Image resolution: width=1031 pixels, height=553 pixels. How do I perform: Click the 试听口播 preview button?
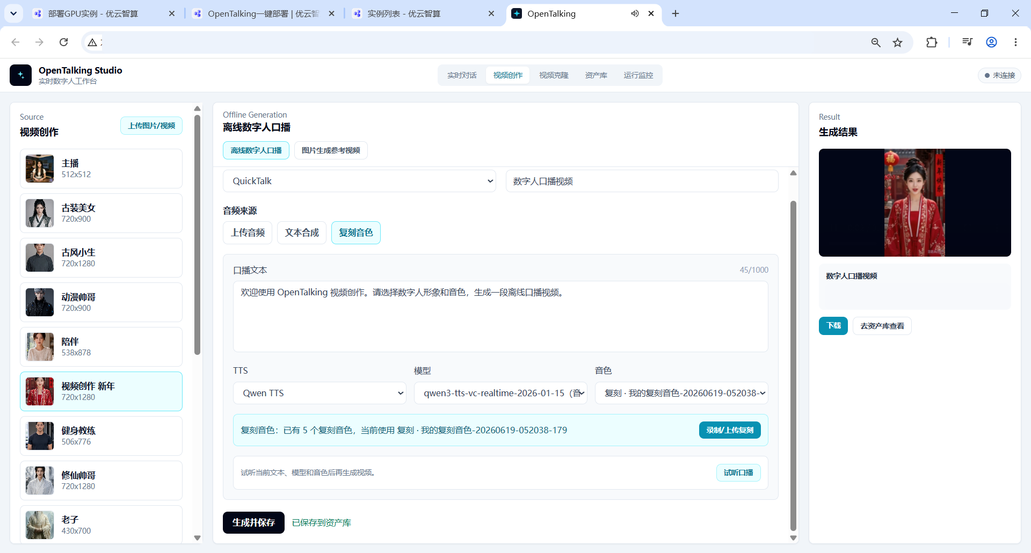pyautogui.click(x=738, y=472)
